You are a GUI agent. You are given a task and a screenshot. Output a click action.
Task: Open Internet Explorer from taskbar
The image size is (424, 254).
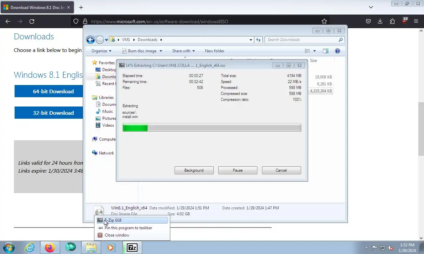click(29, 247)
